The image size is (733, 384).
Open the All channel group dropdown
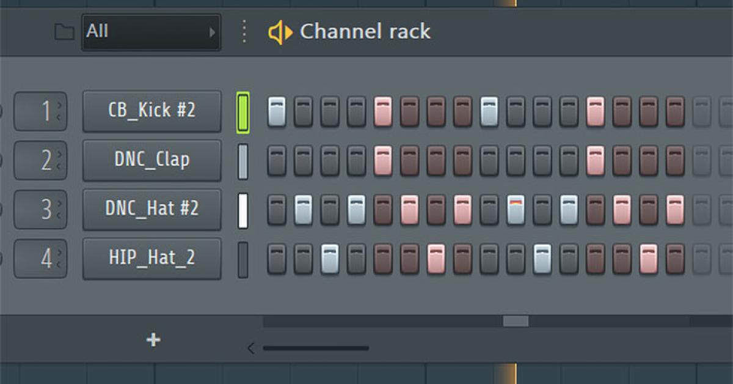(151, 32)
